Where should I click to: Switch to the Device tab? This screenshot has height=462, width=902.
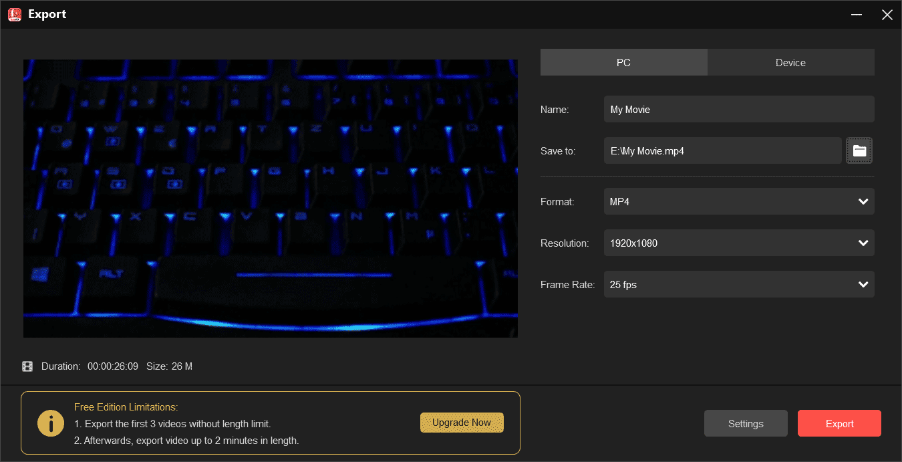[x=790, y=62]
